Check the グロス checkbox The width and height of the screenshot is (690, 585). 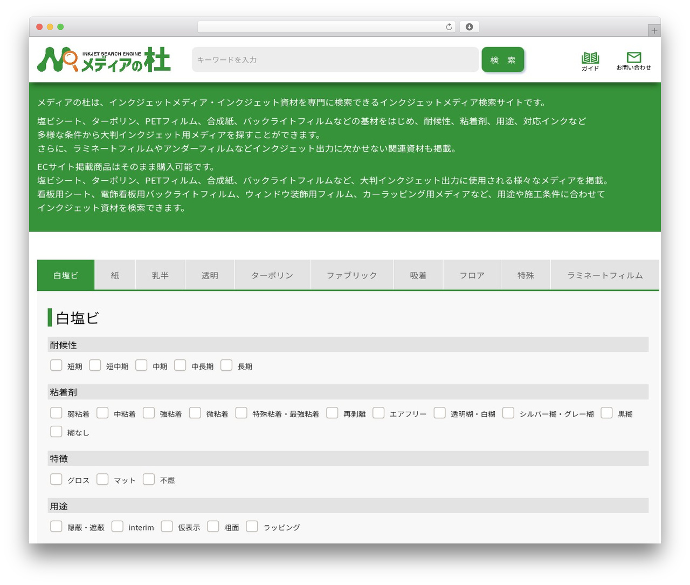(x=56, y=479)
